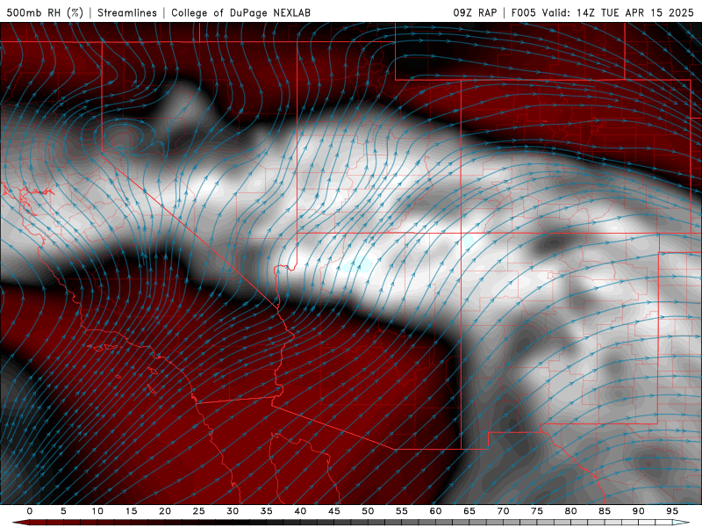Image resolution: width=702 pixels, height=527 pixels.
Task: Click the '40' colorbar scale label
Action: pyautogui.click(x=300, y=511)
